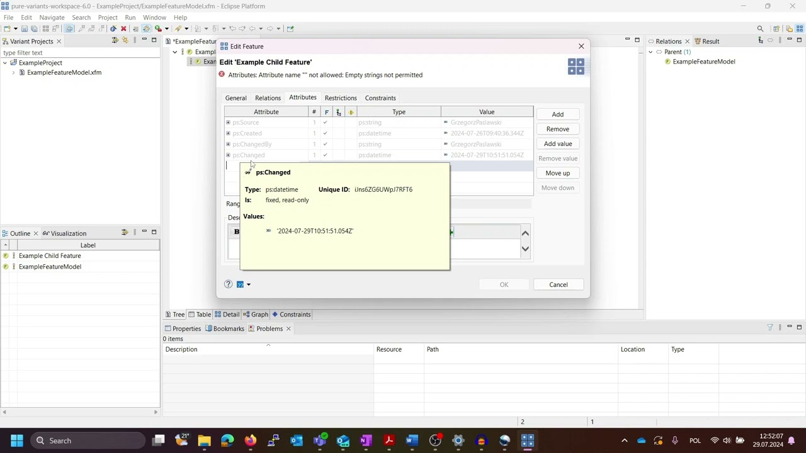Click the Back navigation arrow in toolbar

tap(251, 28)
